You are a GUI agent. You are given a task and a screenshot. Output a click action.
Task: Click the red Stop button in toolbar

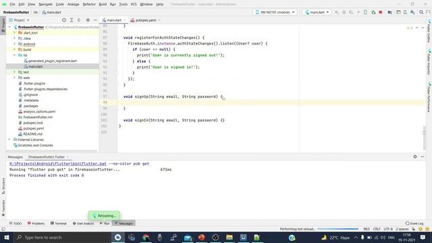click(381, 12)
